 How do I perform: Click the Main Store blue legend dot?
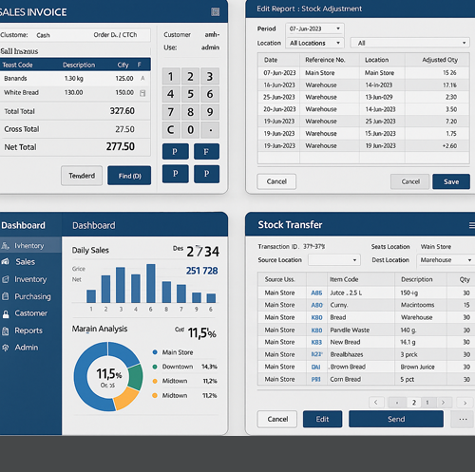tap(155, 352)
